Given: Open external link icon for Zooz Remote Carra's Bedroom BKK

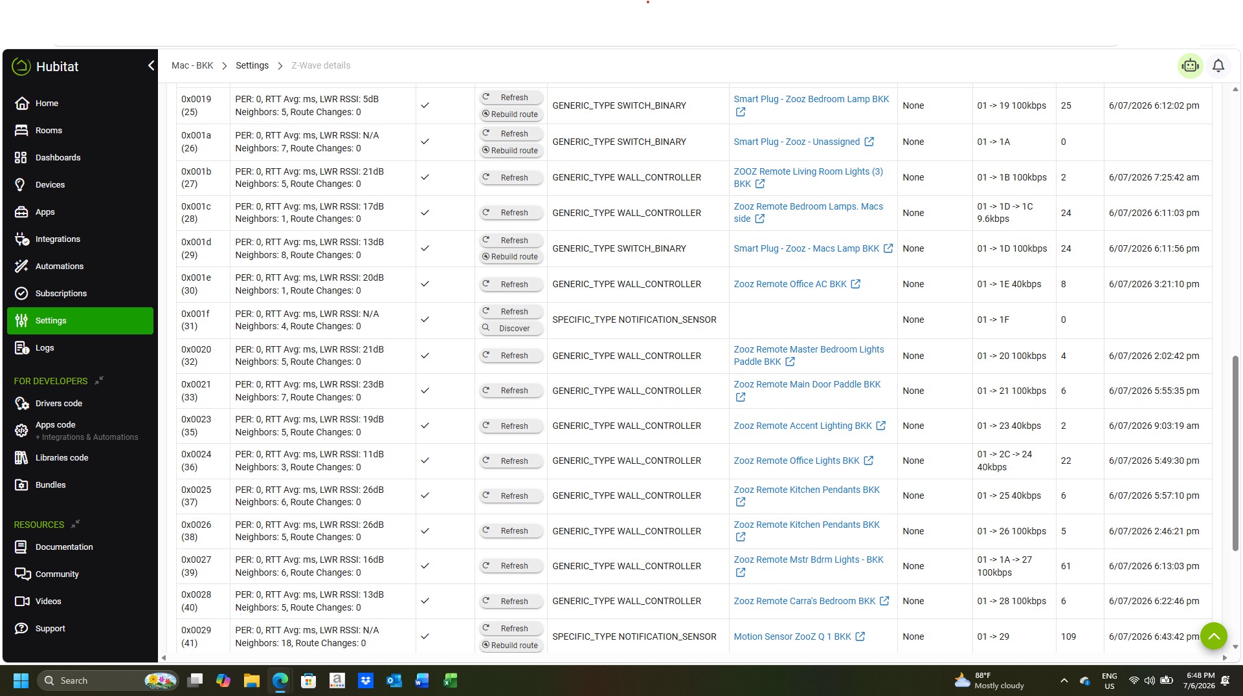Looking at the screenshot, I should [884, 601].
